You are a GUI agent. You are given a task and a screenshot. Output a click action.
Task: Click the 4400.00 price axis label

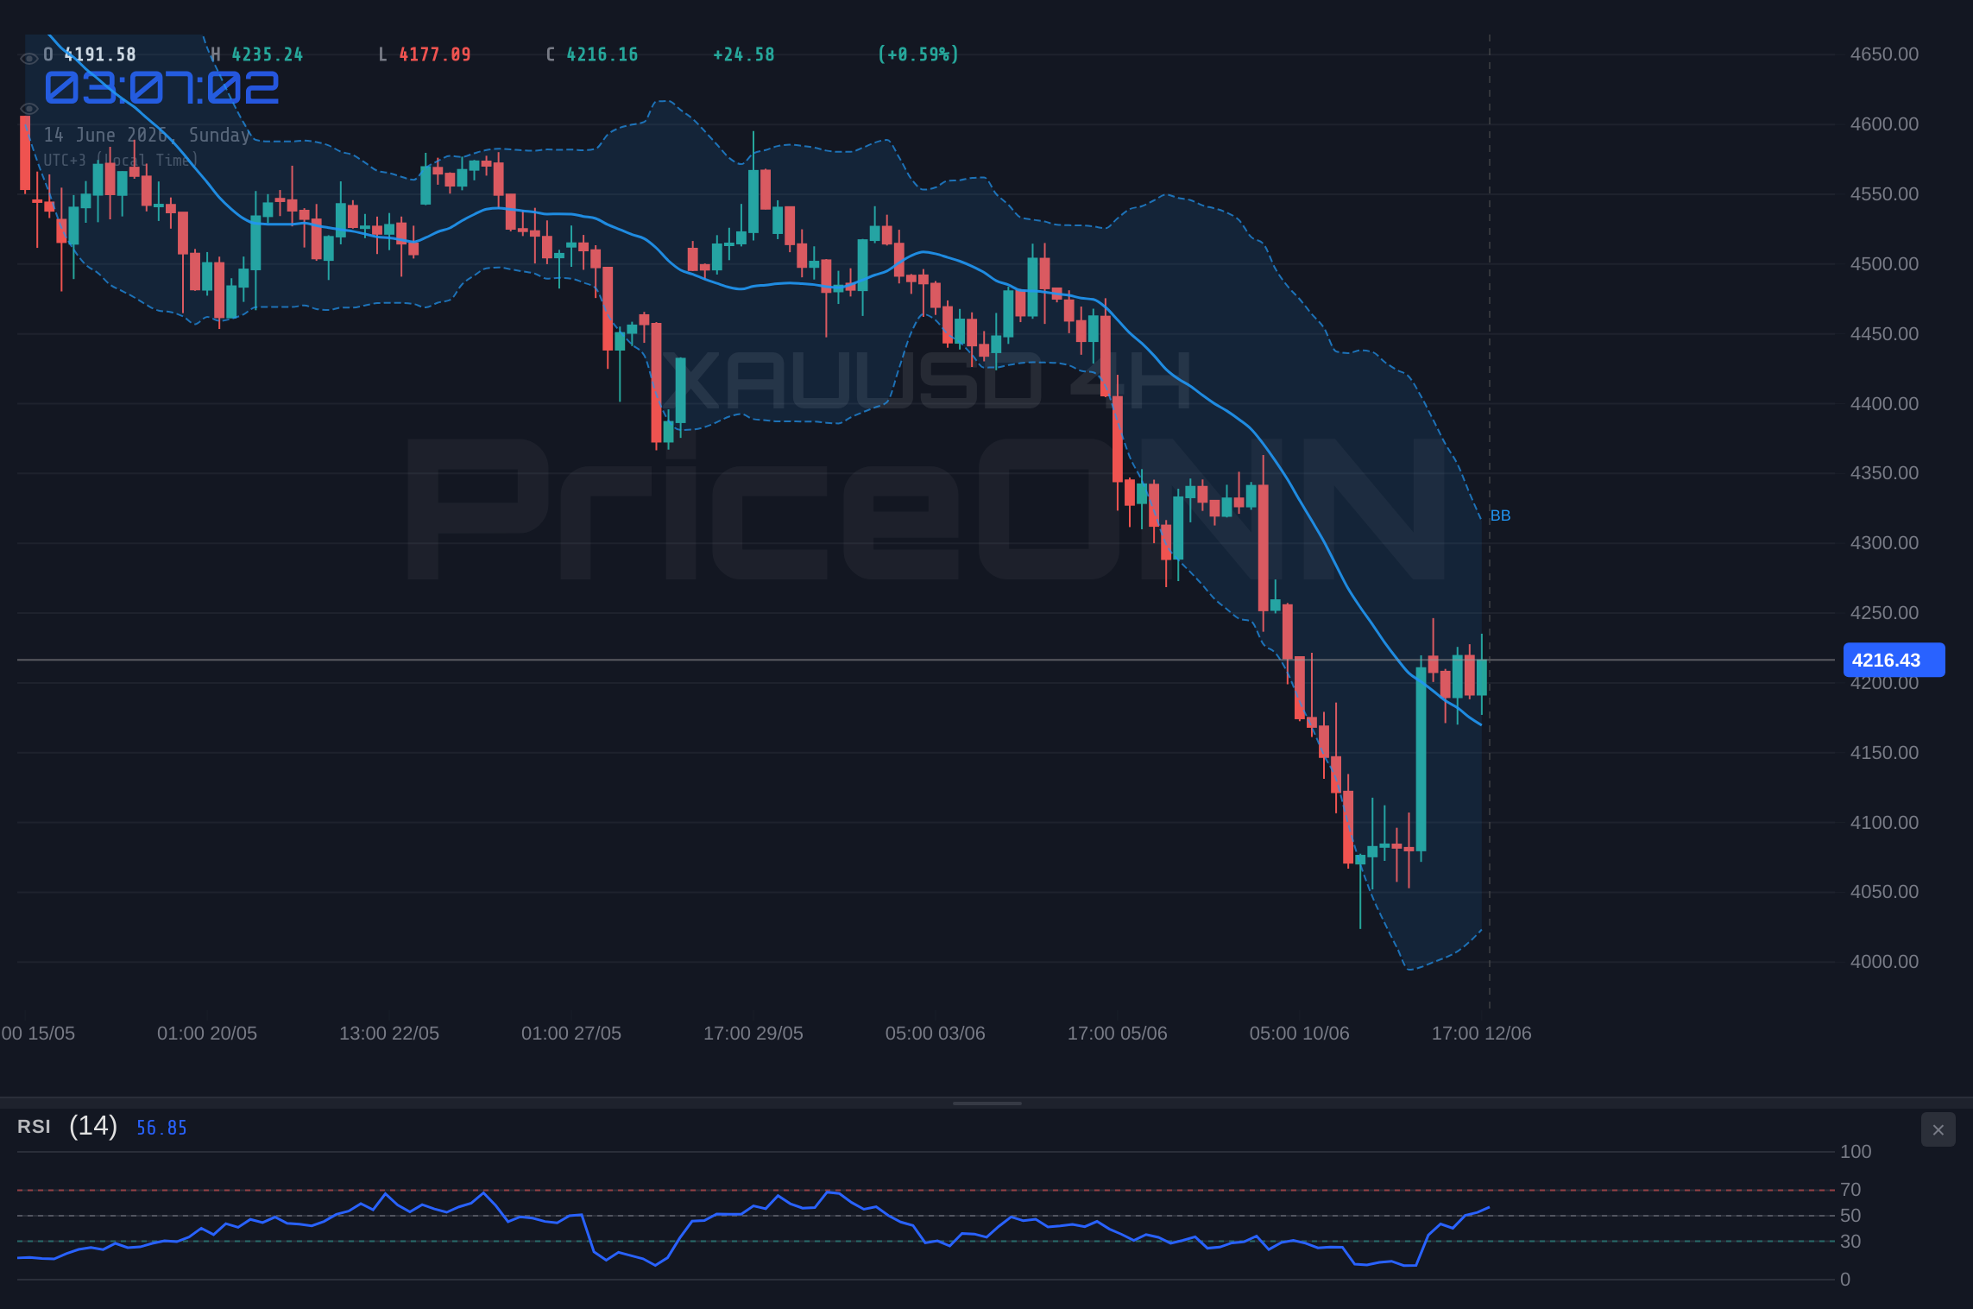[x=1884, y=404]
